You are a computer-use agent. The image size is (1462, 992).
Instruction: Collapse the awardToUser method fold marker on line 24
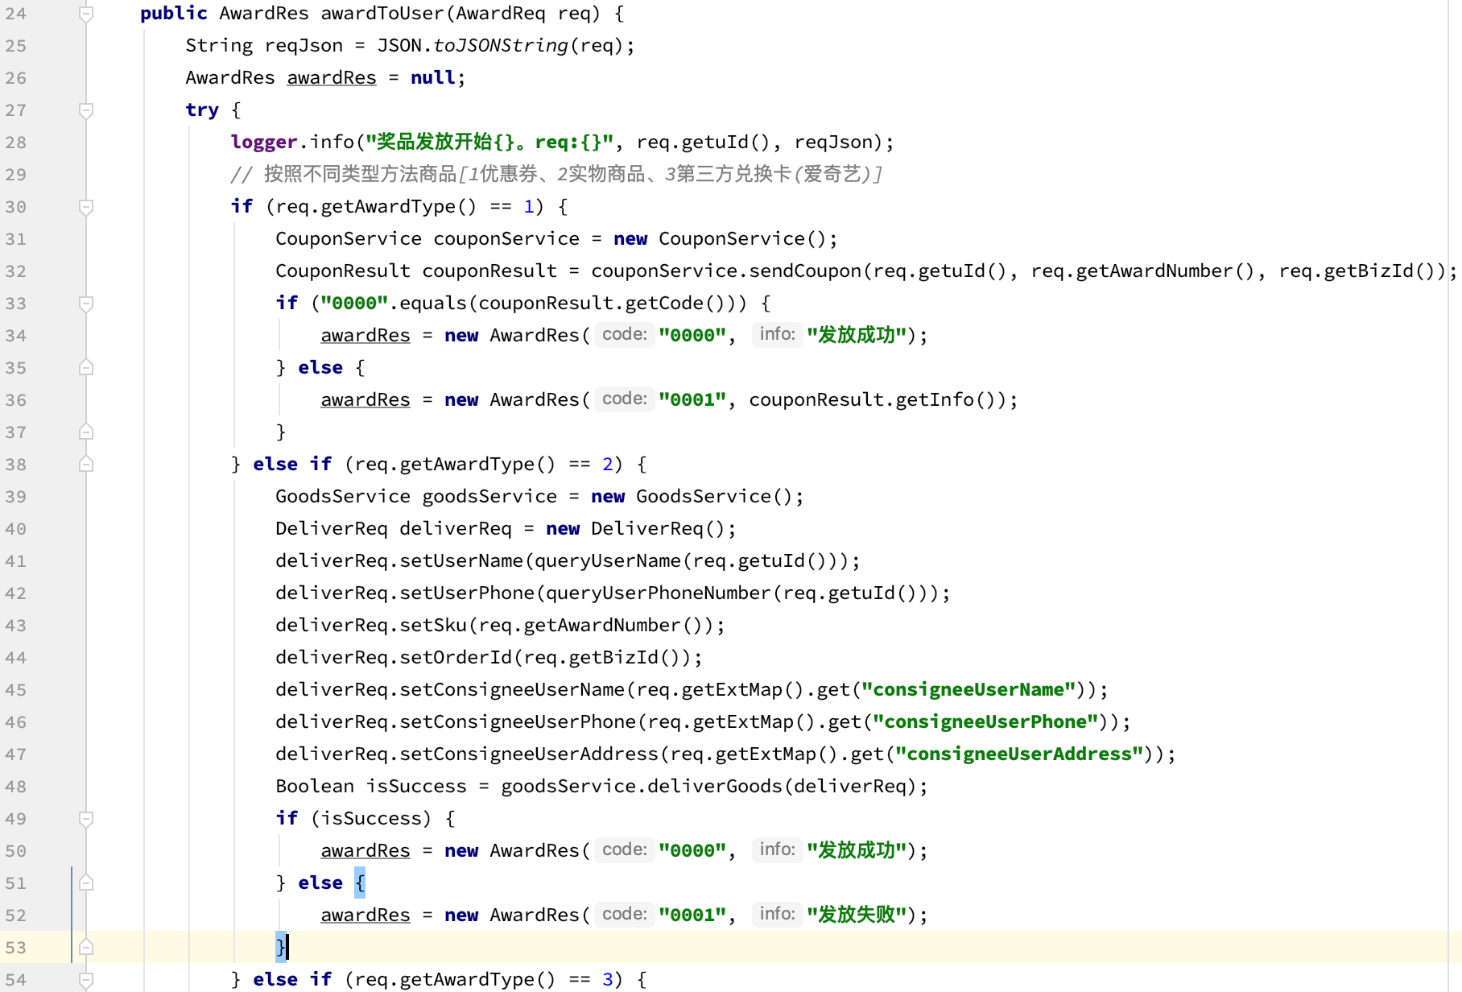click(86, 14)
